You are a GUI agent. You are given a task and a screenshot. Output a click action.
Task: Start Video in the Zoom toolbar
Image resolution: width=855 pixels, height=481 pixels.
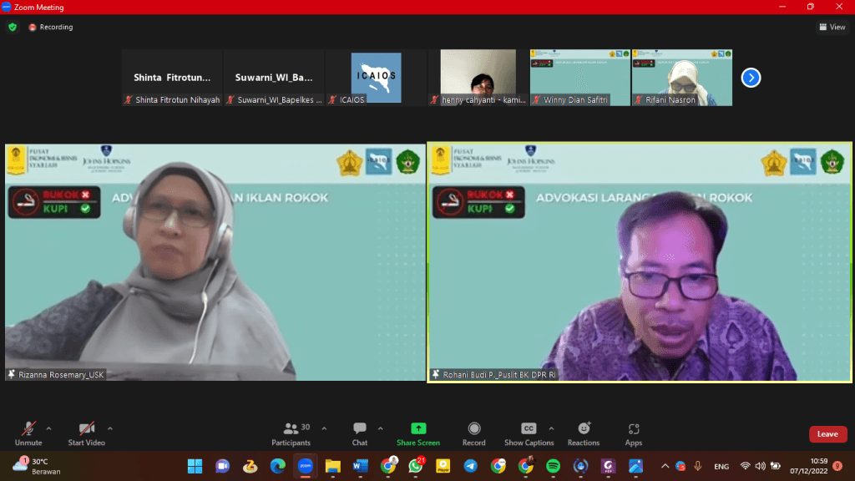point(86,434)
